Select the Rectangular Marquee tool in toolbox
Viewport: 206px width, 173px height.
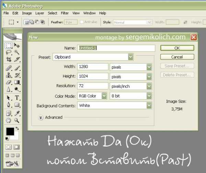[x=9, y=45]
